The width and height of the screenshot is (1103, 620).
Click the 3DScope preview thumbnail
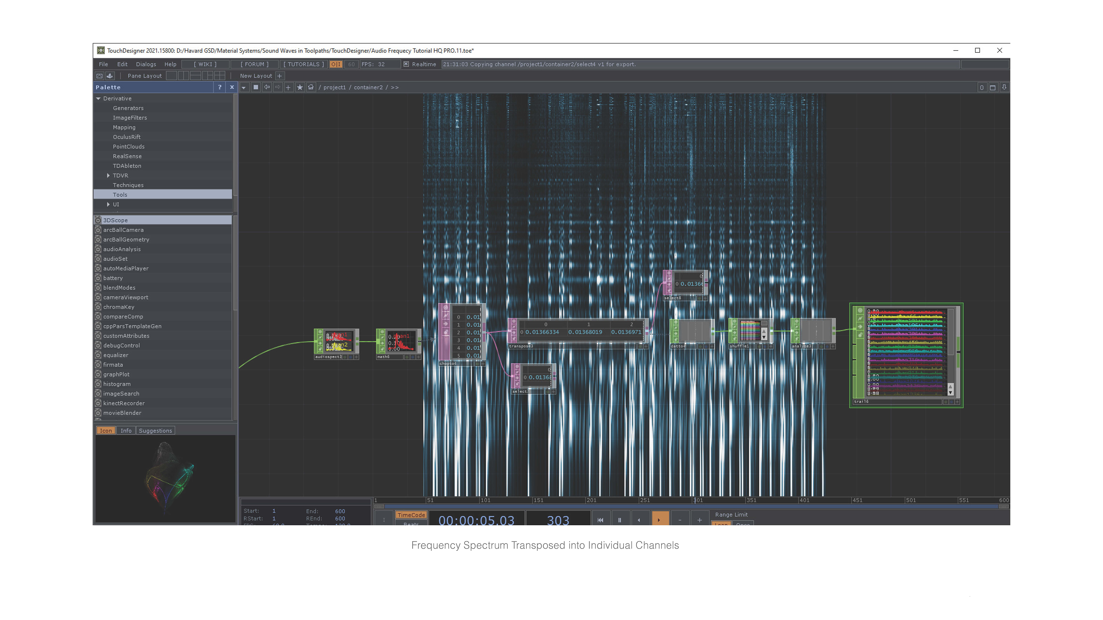click(x=165, y=479)
